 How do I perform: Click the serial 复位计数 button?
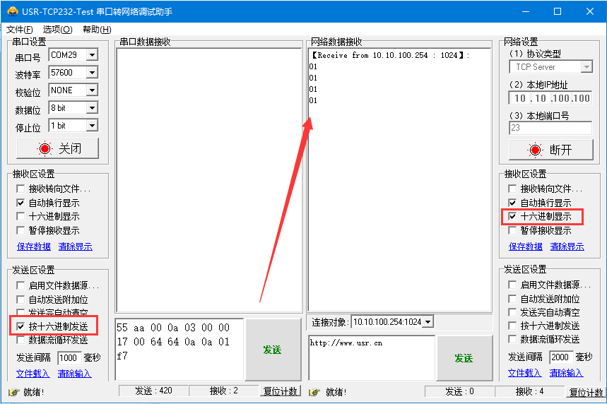(281, 391)
